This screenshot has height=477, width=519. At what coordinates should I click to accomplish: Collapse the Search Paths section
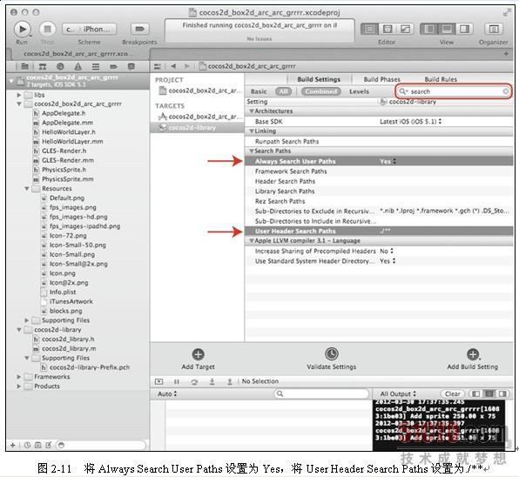tap(252, 151)
